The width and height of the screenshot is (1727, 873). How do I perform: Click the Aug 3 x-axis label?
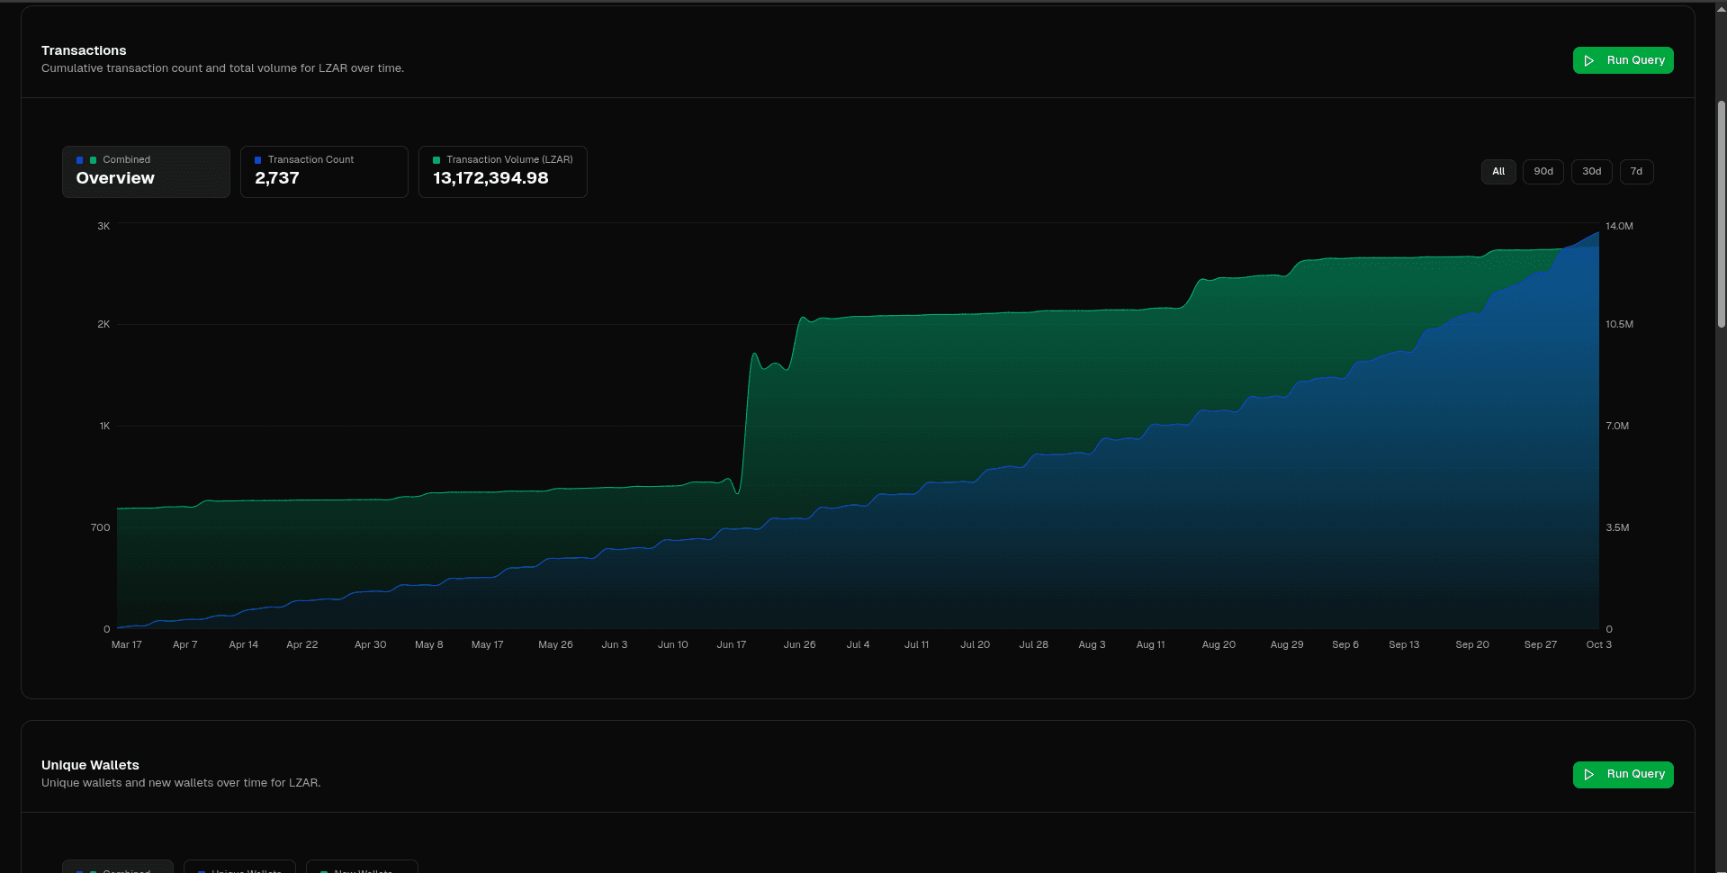pos(1093,644)
